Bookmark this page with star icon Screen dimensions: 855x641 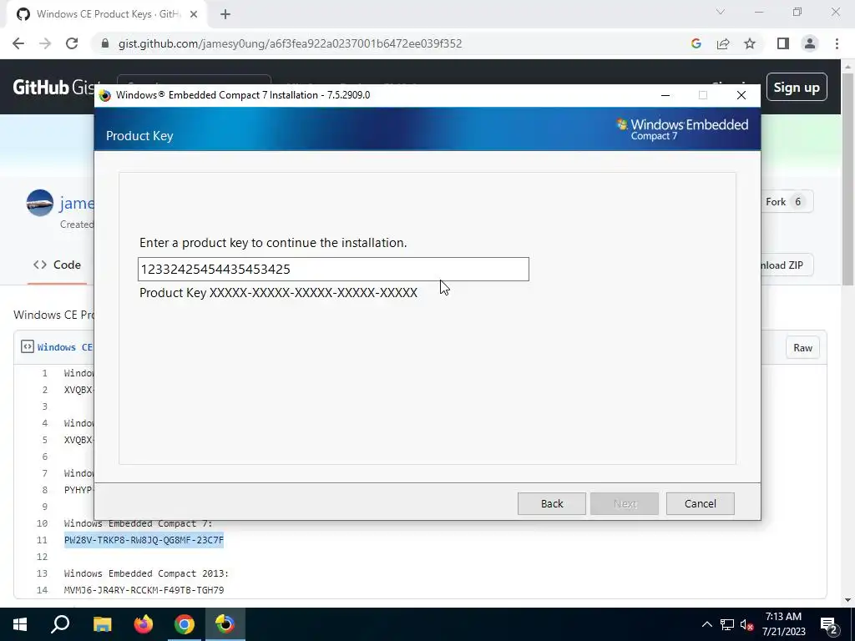(750, 43)
